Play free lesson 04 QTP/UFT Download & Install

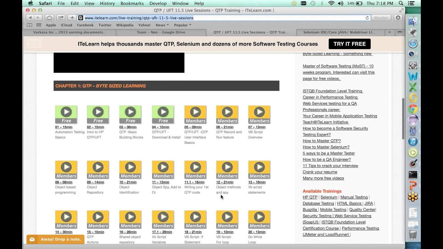[x=163, y=114]
